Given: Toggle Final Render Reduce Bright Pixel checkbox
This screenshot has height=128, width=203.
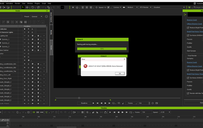Looking at the screenshot, I should point(188,70).
